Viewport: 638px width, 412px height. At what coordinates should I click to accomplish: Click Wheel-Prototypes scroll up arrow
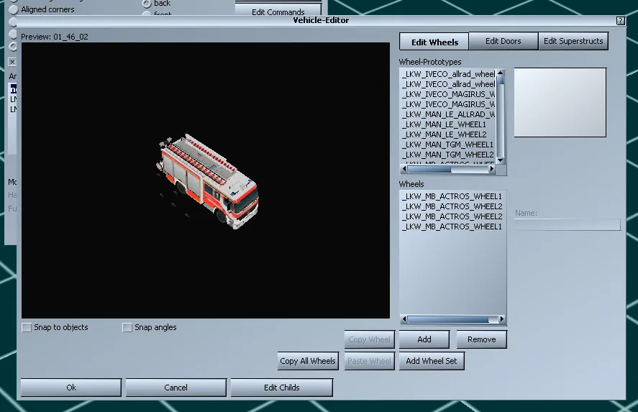tap(501, 73)
